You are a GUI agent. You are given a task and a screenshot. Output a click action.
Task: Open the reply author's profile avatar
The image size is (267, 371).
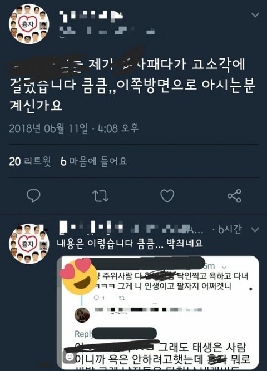[29, 244]
